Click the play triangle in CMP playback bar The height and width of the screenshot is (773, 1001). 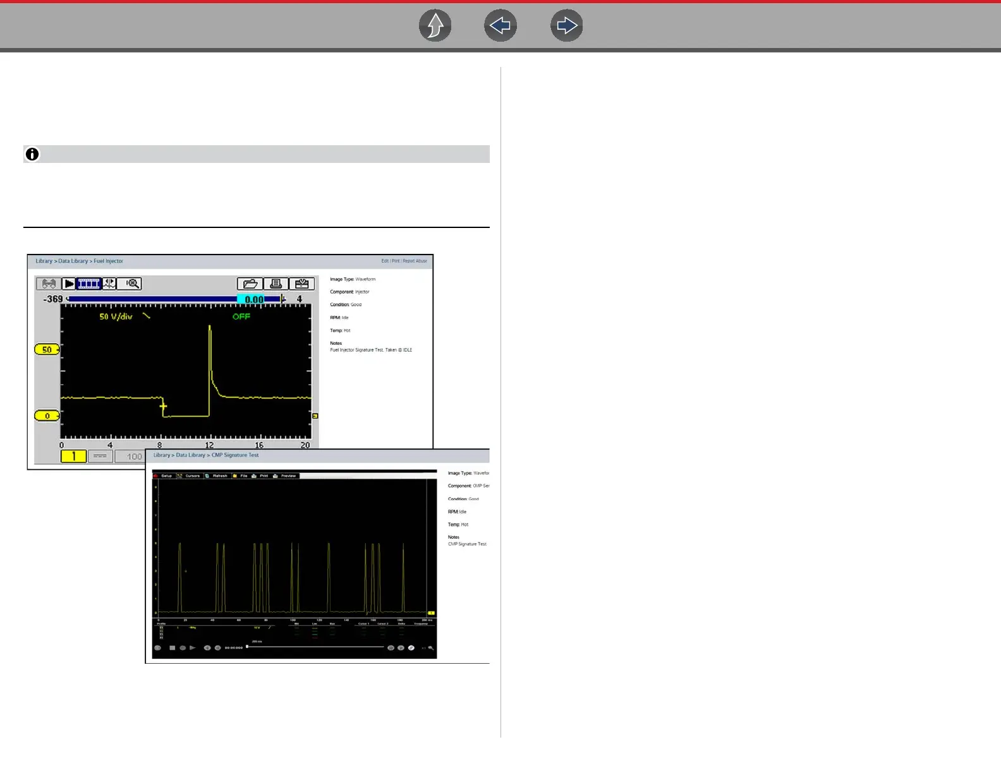click(x=193, y=647)
